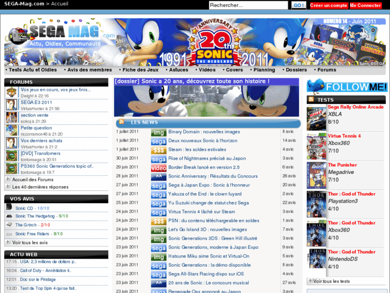Click Thor NintendoDS cover thumbnail
This screenshot has width=390, height=293.
pyautogui.click(x=318, y=259)
